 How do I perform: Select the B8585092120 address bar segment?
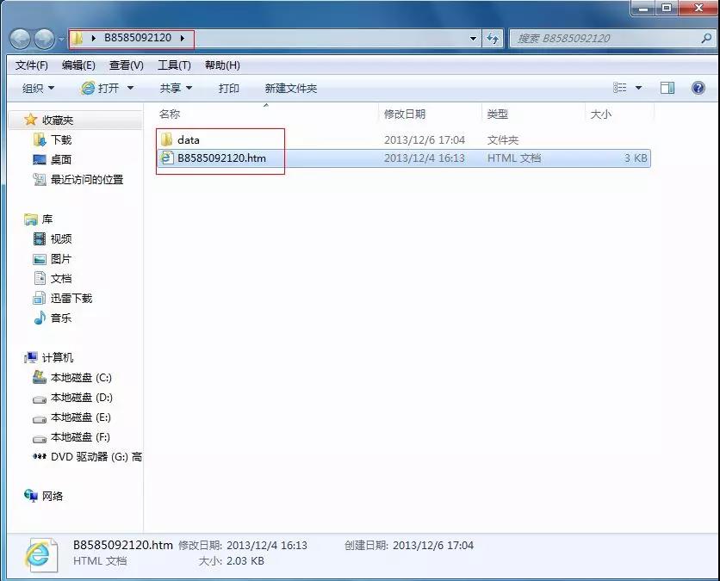click(x=138, y=38)
